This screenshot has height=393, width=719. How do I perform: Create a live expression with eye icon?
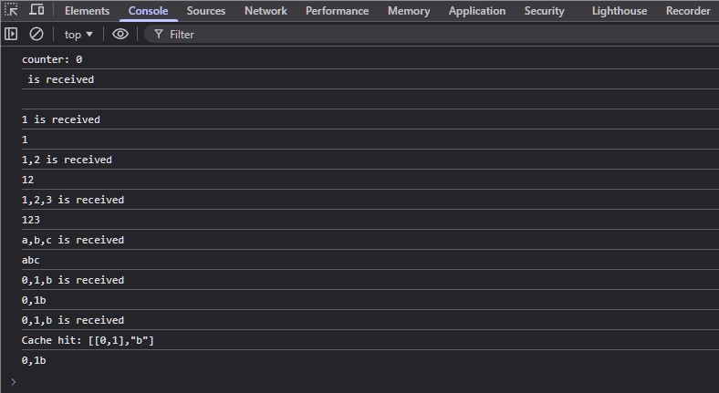(x=120, y=34)
